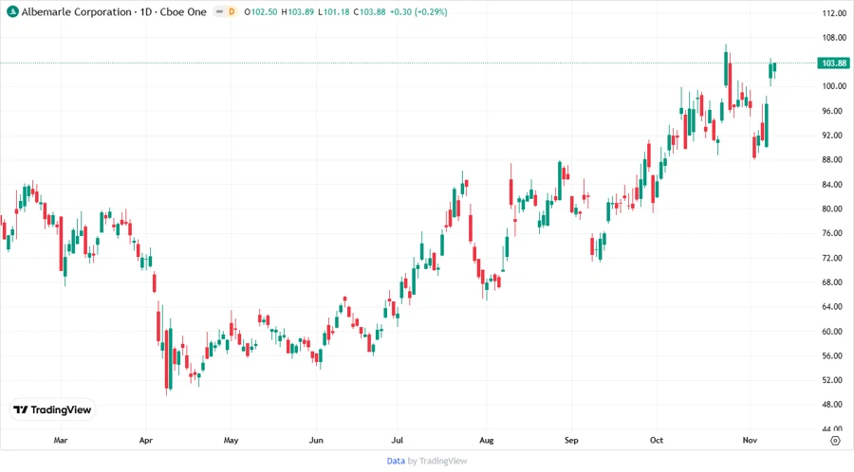Click the 100.00 price axis label
The width and height of the screenshot is (854, 472).
[834, 86]
